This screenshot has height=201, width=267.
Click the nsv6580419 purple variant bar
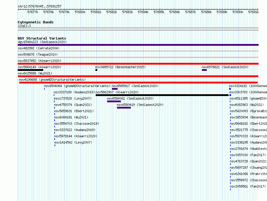tap(124, 108)
